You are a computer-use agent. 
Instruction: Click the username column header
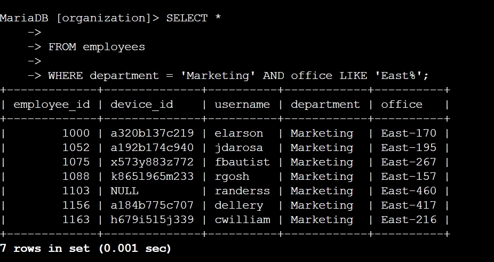(x=242, y=105)
